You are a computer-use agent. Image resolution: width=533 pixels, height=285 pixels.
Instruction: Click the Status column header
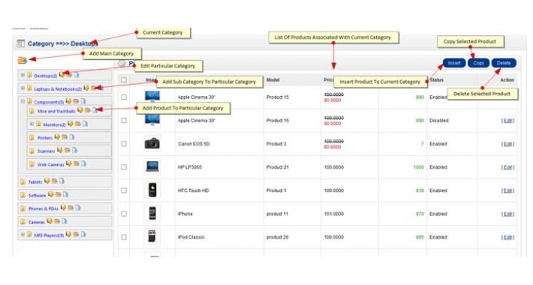click(436, 79)
